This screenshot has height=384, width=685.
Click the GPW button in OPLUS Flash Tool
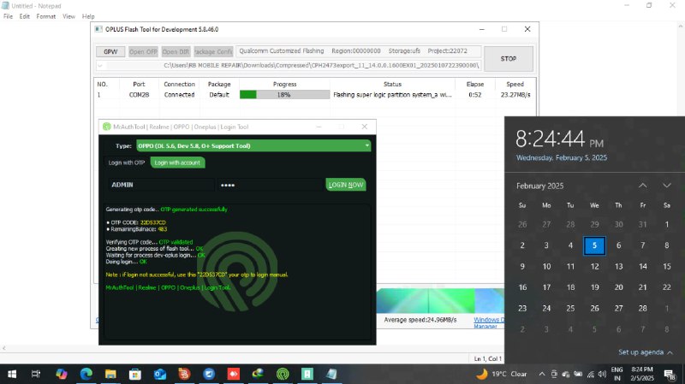click(110, 51)
